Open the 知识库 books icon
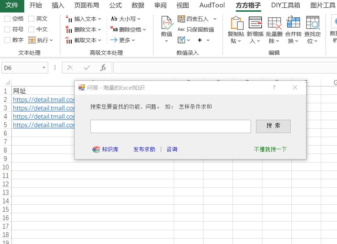 click(x=96, y=150)
